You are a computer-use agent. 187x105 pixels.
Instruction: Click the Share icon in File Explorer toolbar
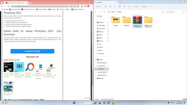tap(124, 6)
